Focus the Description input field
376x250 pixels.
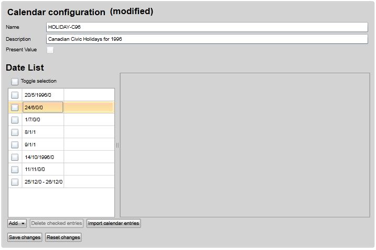click(x=207, y=39)
